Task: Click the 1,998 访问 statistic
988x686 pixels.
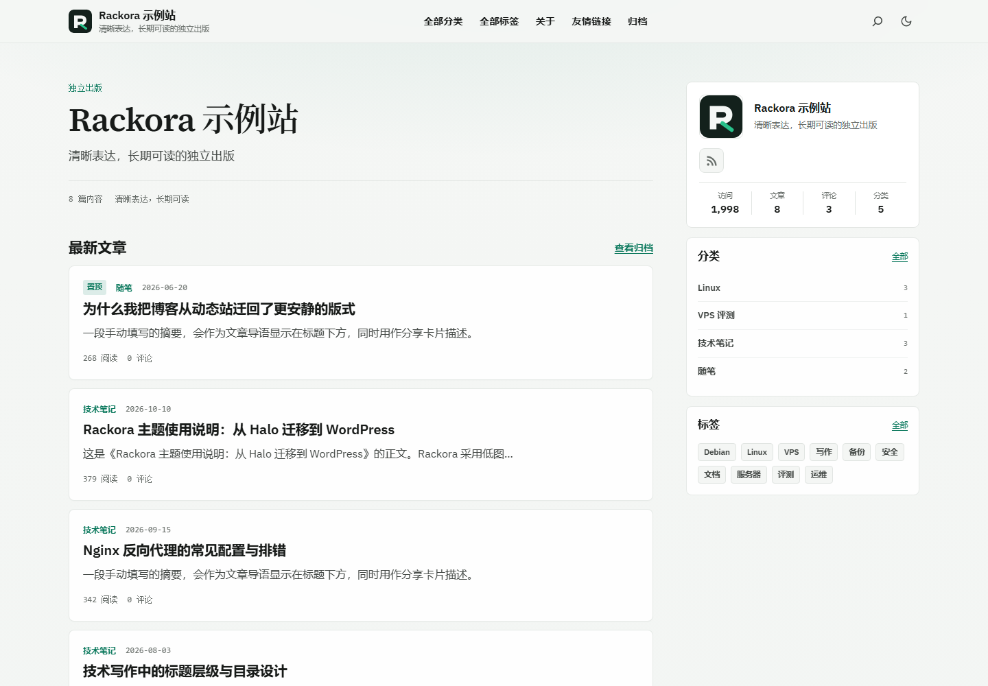Action: click(x=725, y=203)
